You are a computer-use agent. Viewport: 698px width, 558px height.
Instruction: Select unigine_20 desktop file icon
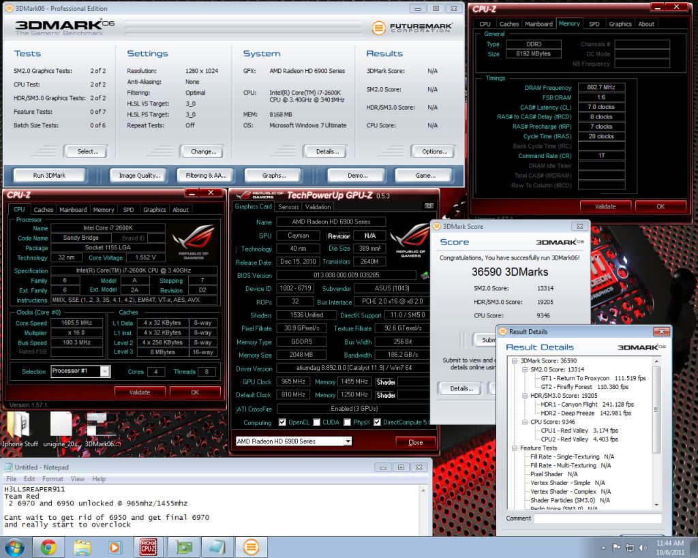coord(61,429)
